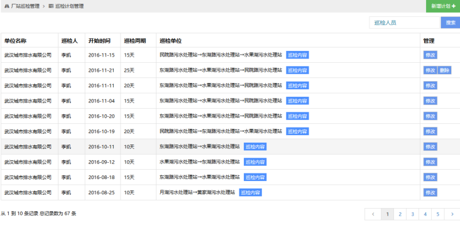Select page 3 in pagination
This screenshot has height=230, width=460.
(x=412, y=214)
